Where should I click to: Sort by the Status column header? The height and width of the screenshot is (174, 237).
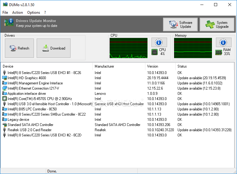pyautogui.click(x=205, y=66)
